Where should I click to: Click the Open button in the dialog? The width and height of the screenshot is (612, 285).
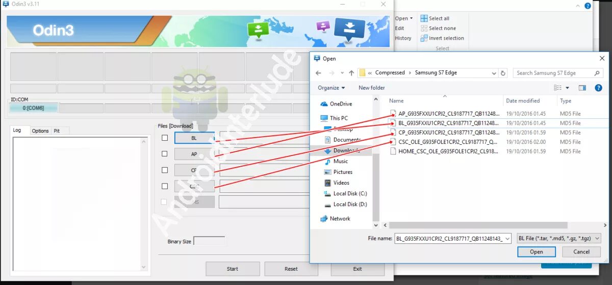[x=536, y=252]
